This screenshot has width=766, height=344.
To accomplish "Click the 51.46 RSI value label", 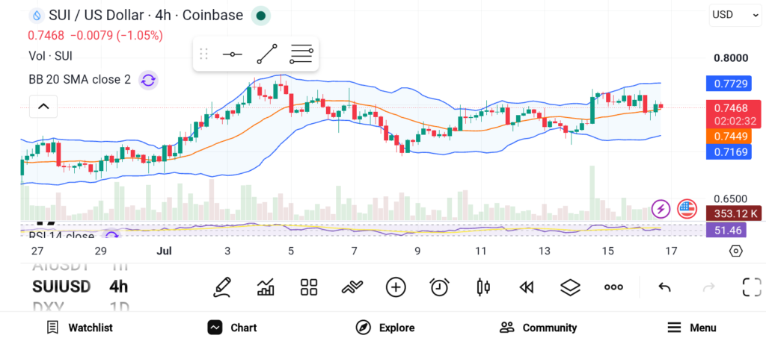I will 726,231.
